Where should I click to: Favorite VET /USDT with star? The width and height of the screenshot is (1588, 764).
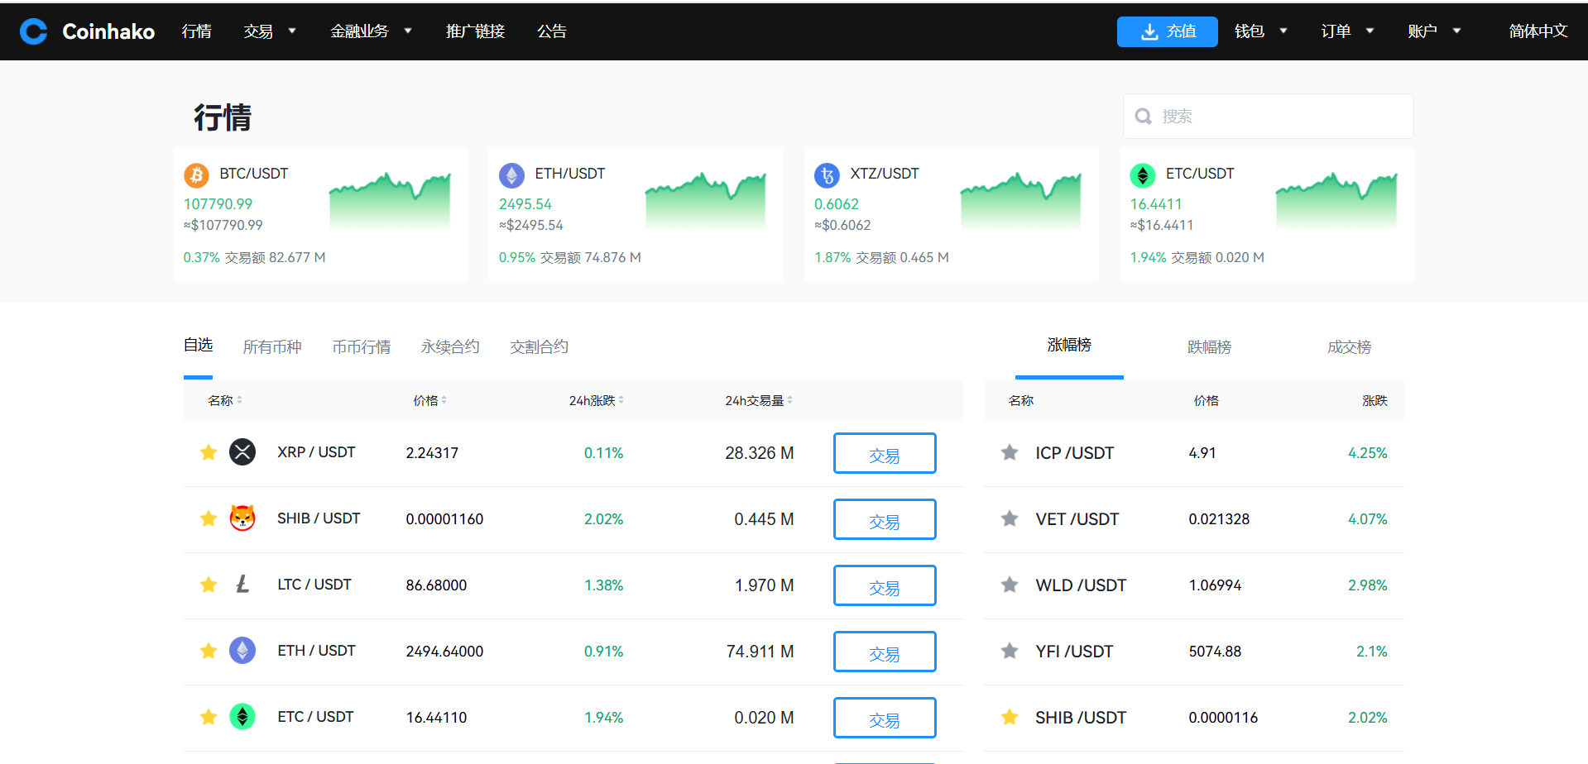(1010, 518)
